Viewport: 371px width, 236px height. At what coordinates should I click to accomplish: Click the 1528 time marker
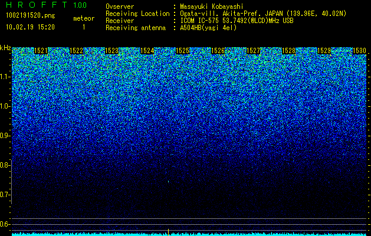pyautogui.click(x=289, y=51)
